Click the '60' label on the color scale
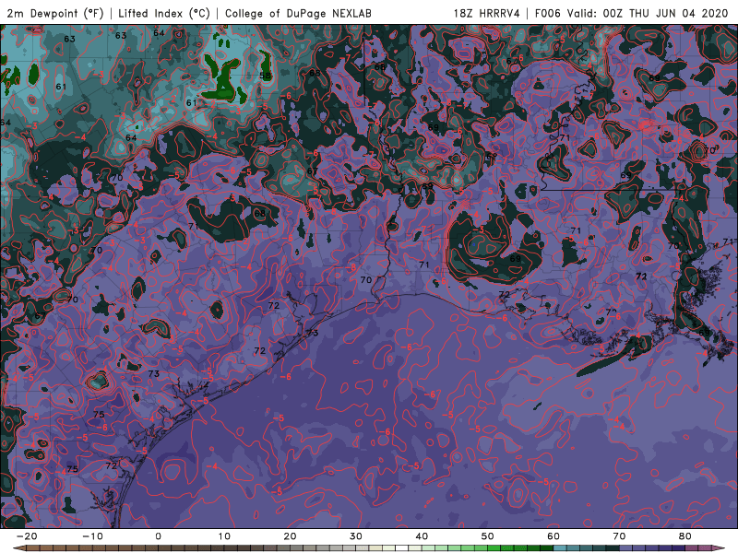Image resolution: width=738 pixels, height=553 pixels. pyautogui.click(x=553, y=536)
